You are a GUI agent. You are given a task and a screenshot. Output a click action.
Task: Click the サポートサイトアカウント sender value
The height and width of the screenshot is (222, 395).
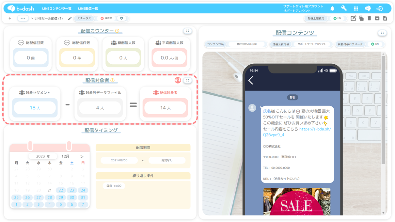tap(312, 44)
